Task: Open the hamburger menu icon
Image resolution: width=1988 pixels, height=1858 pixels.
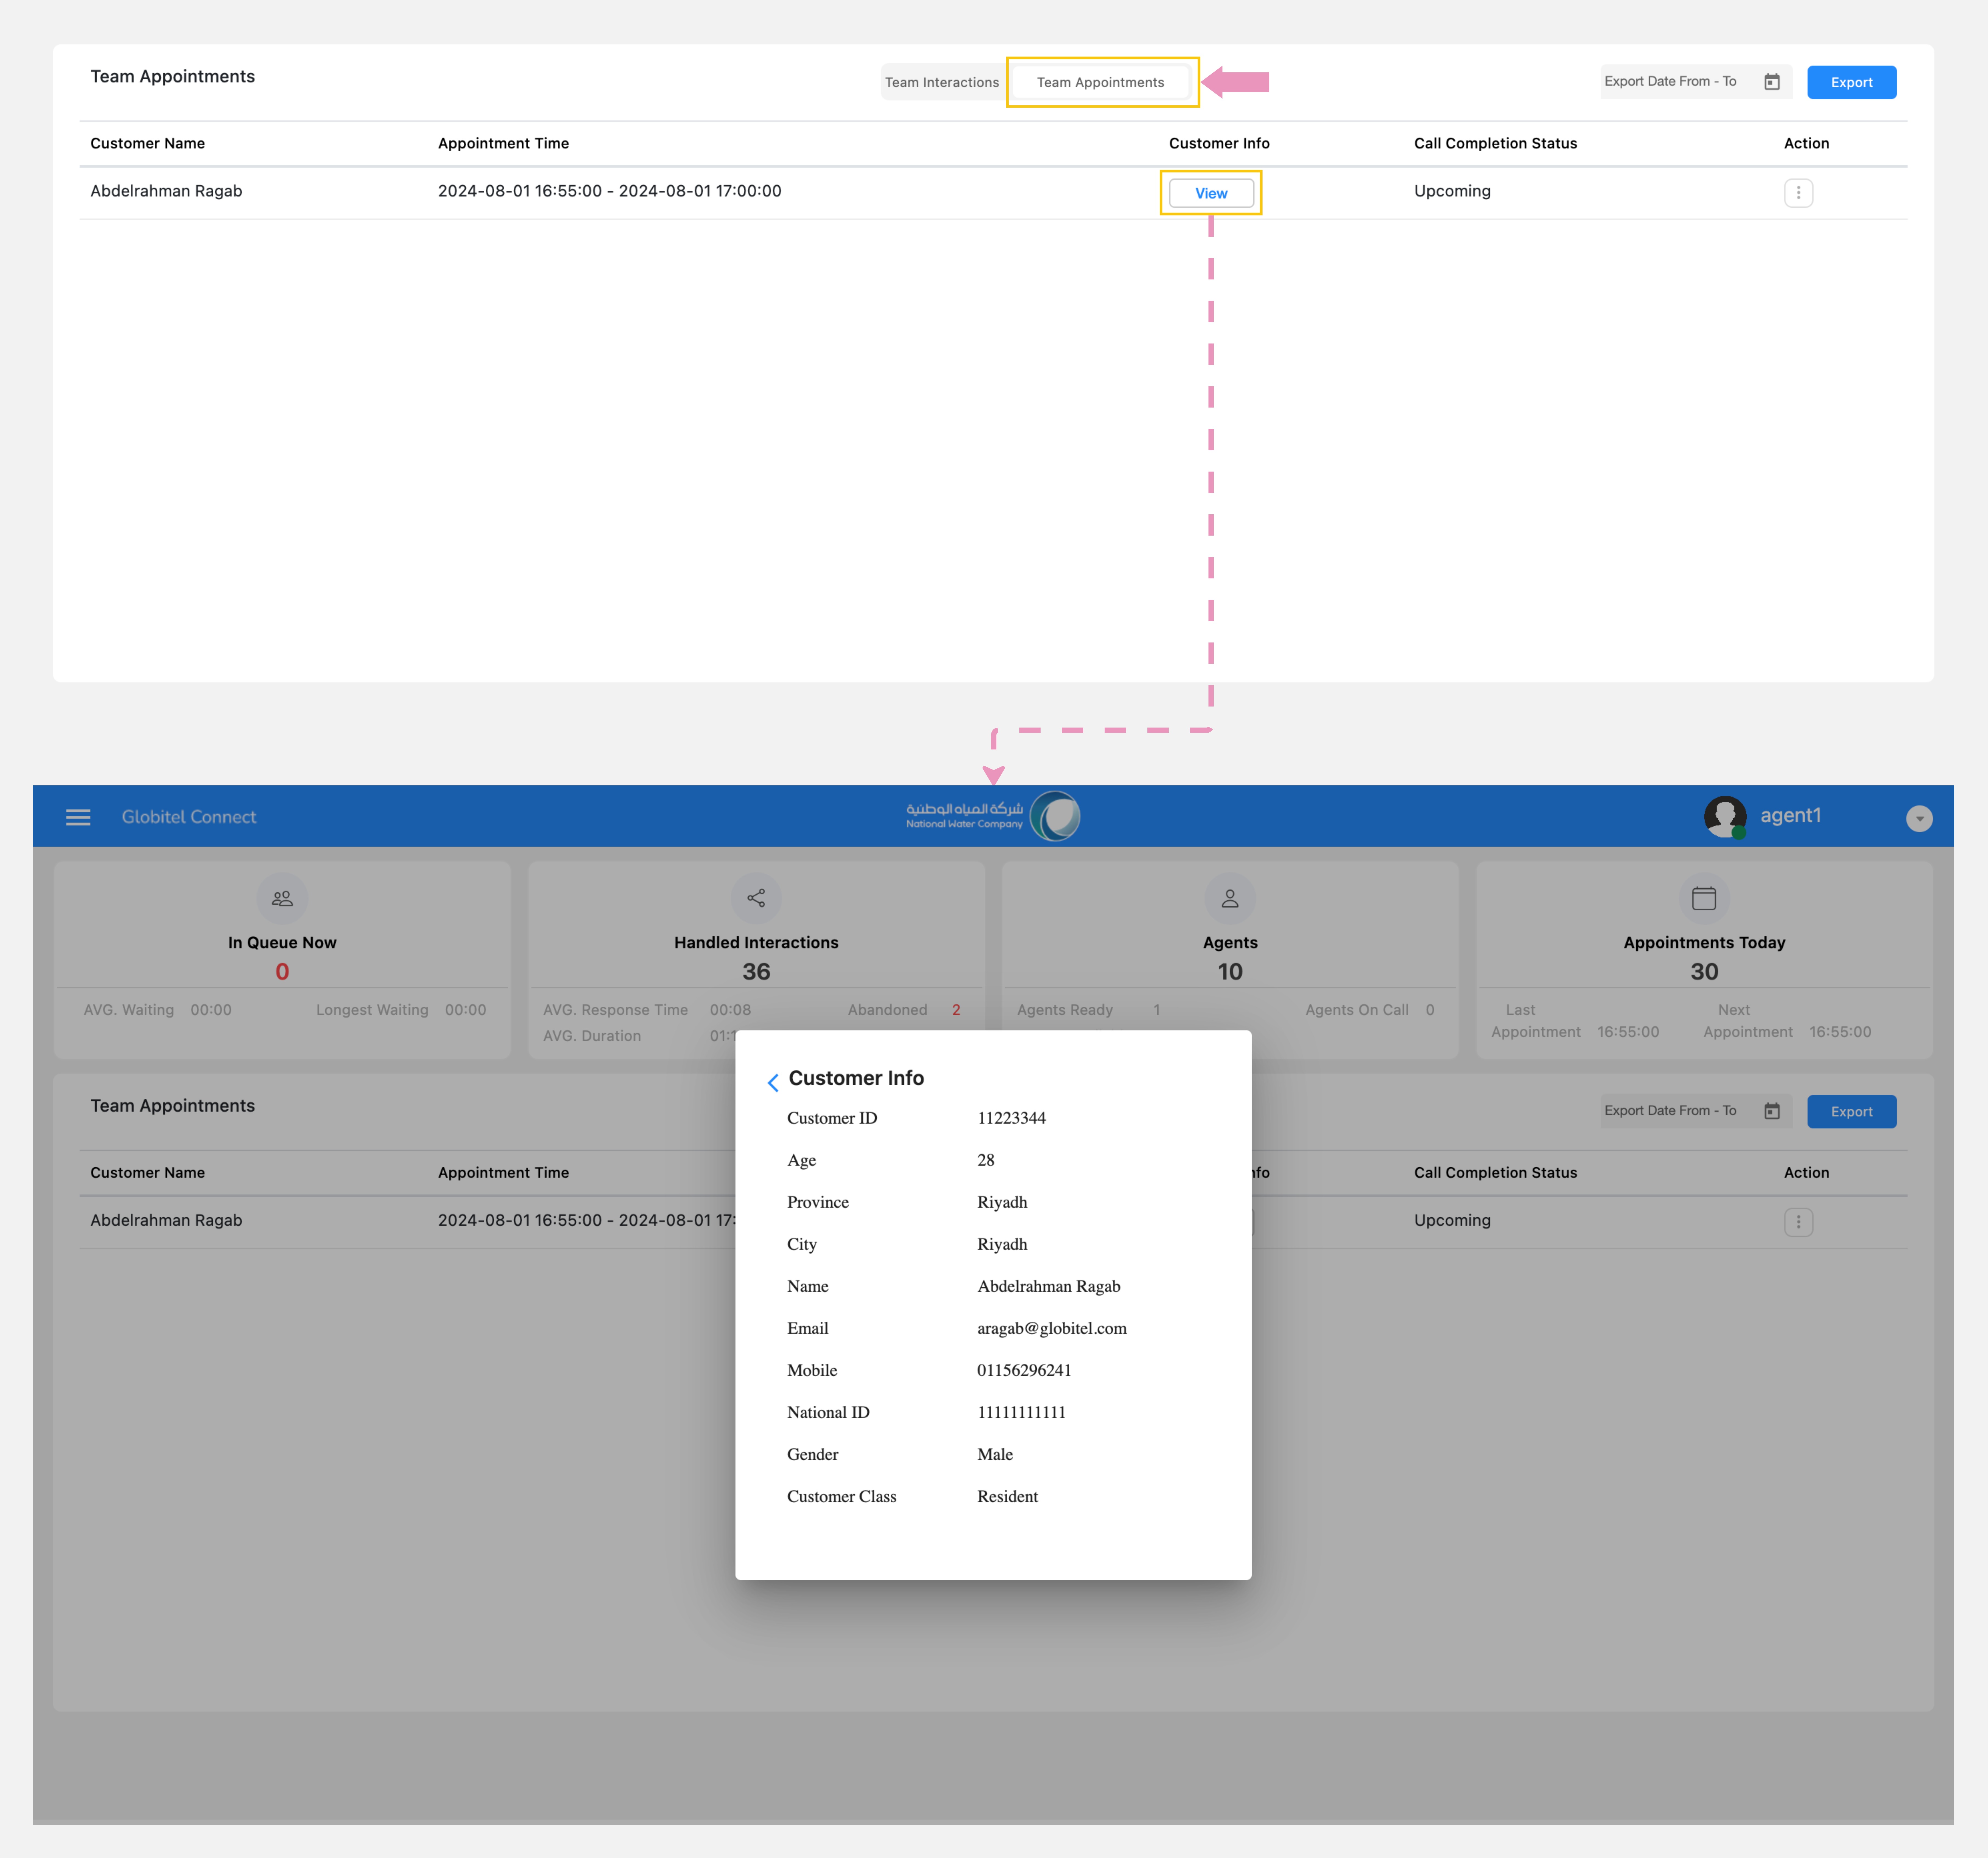Action: pyautogui.click(x=78, y=817)
